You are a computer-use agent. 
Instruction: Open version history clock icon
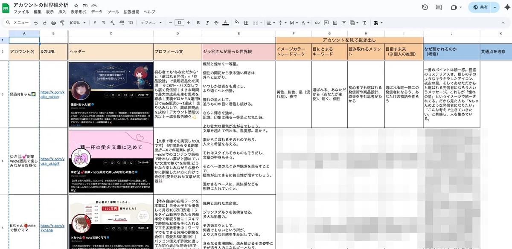[425, 7]
